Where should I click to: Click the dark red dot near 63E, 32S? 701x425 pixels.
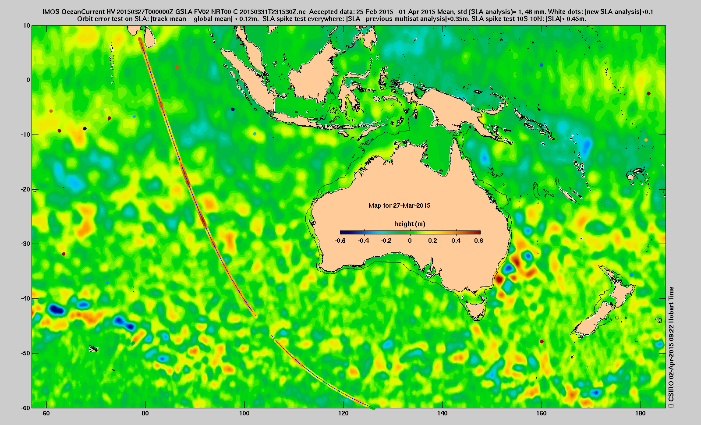[x=64, y=254]
